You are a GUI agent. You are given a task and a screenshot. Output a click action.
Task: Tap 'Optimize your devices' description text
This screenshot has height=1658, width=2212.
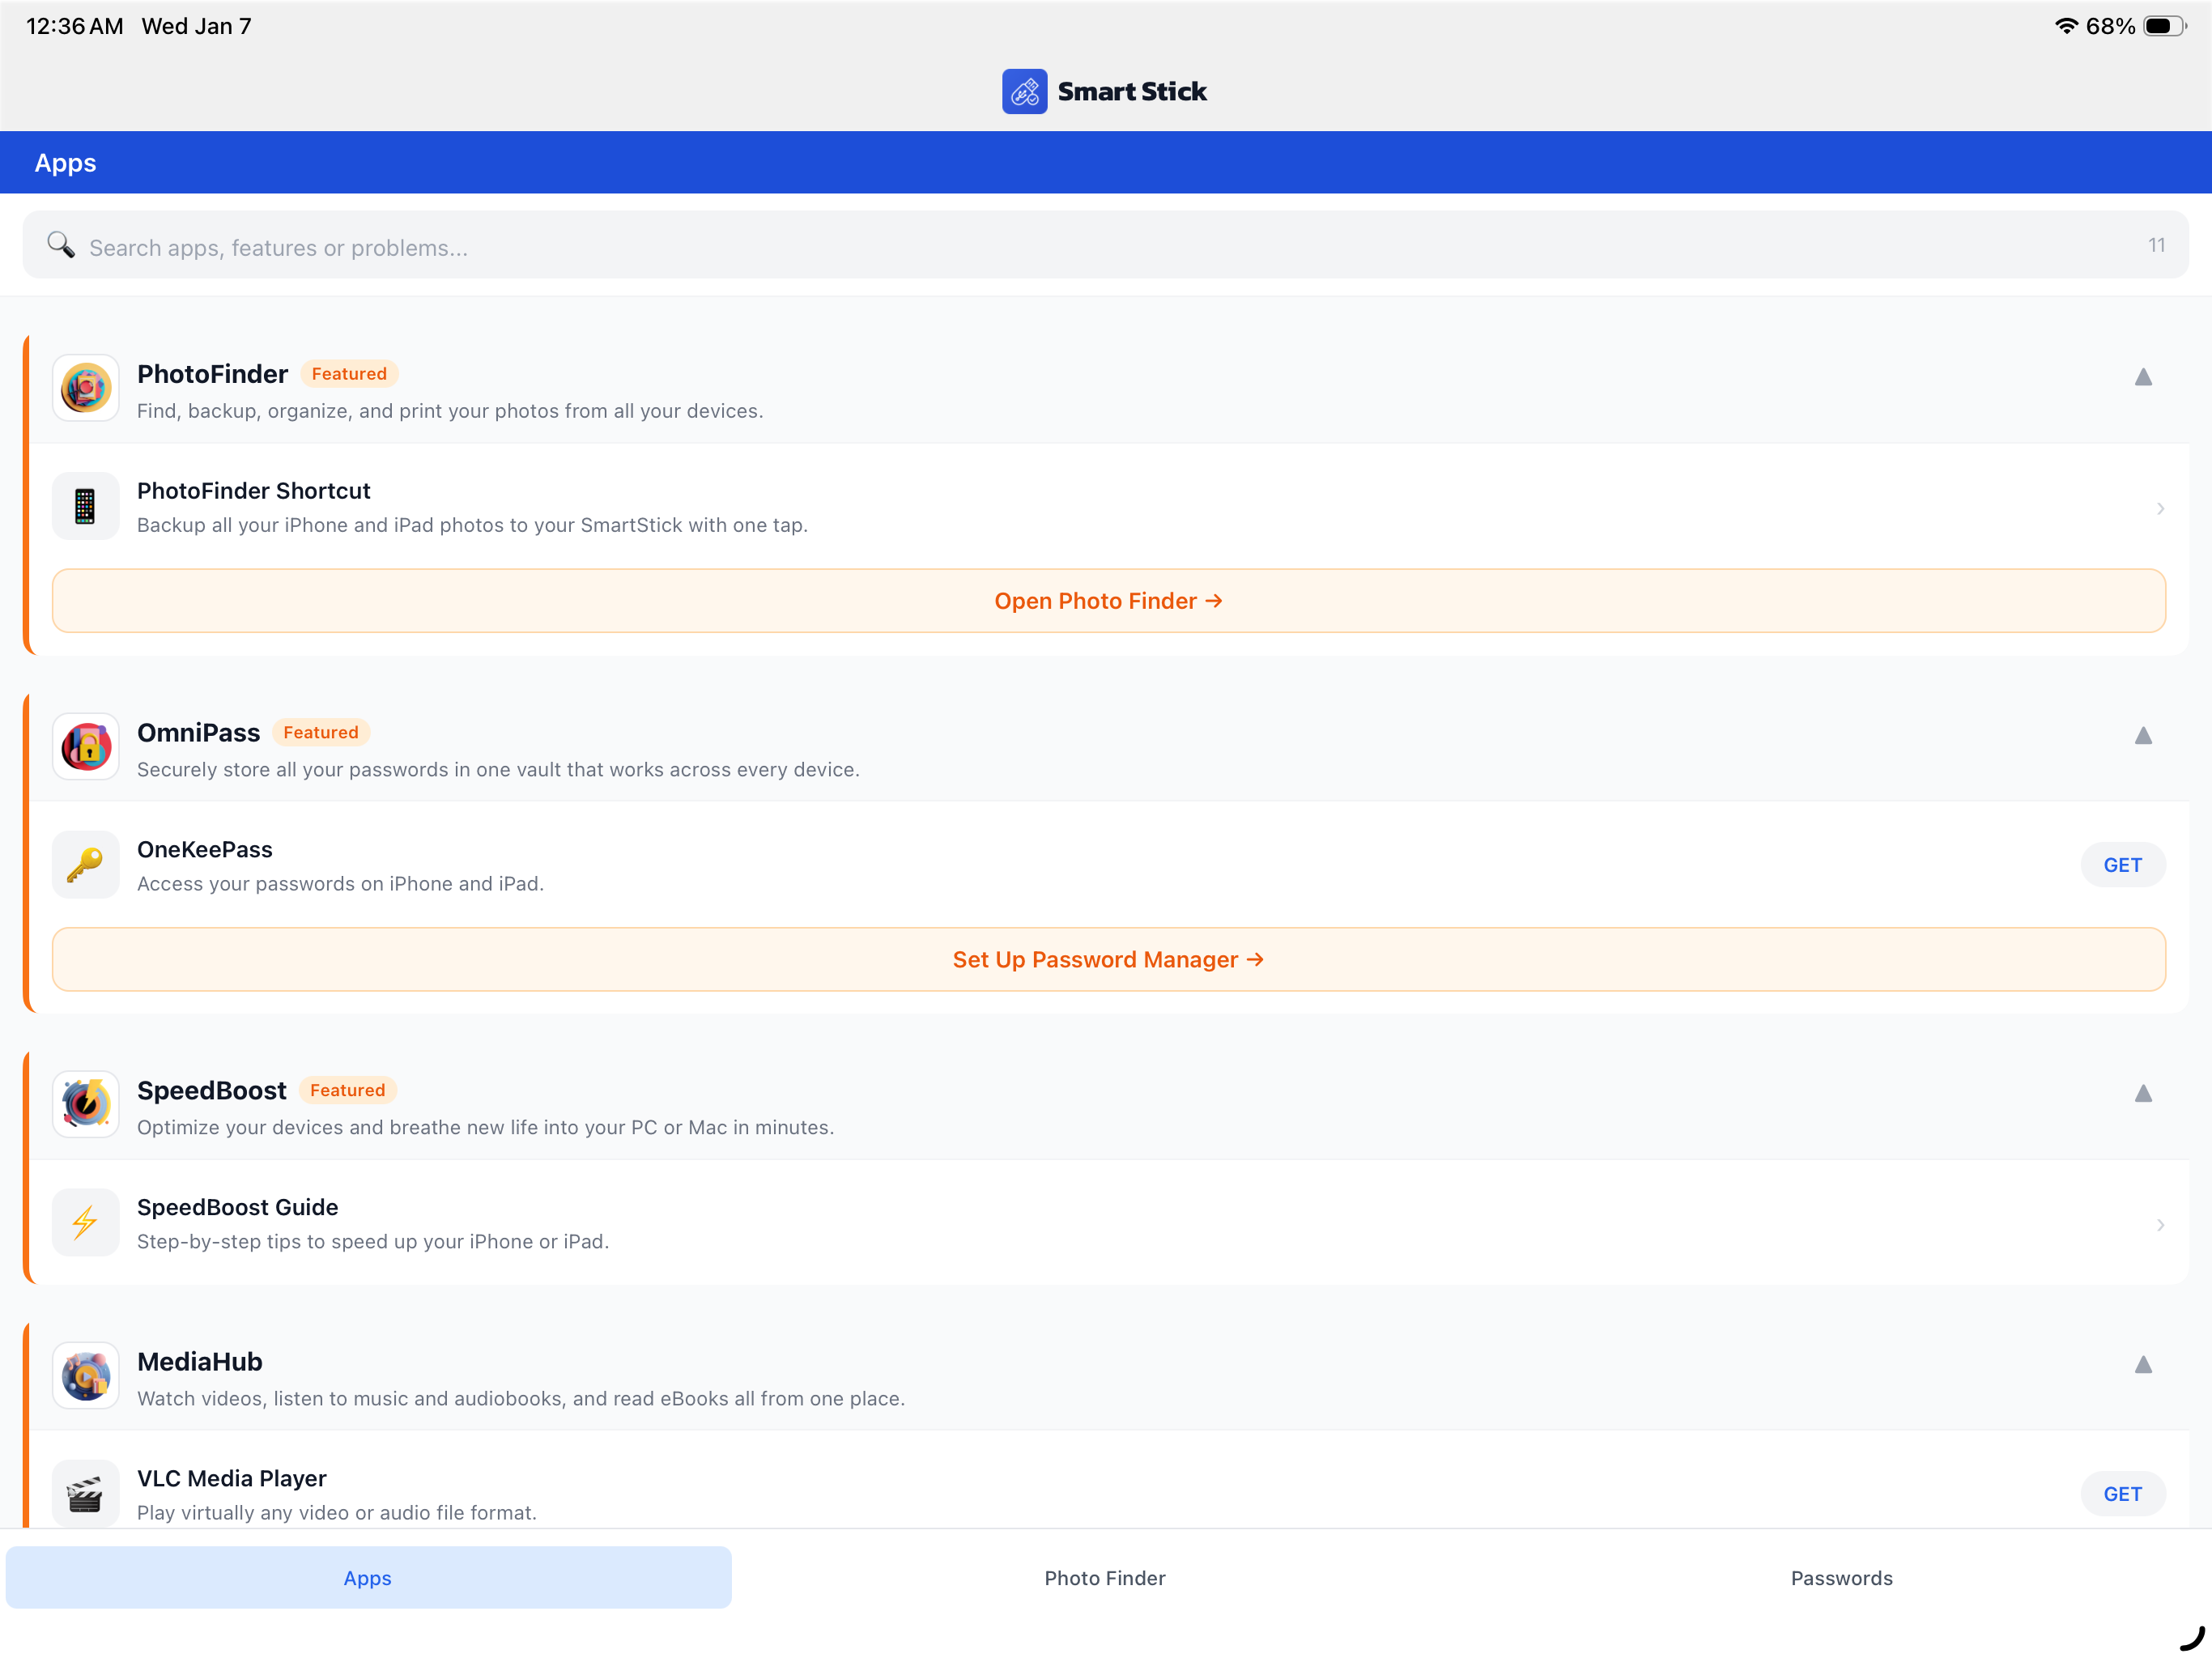(486, 1128)
